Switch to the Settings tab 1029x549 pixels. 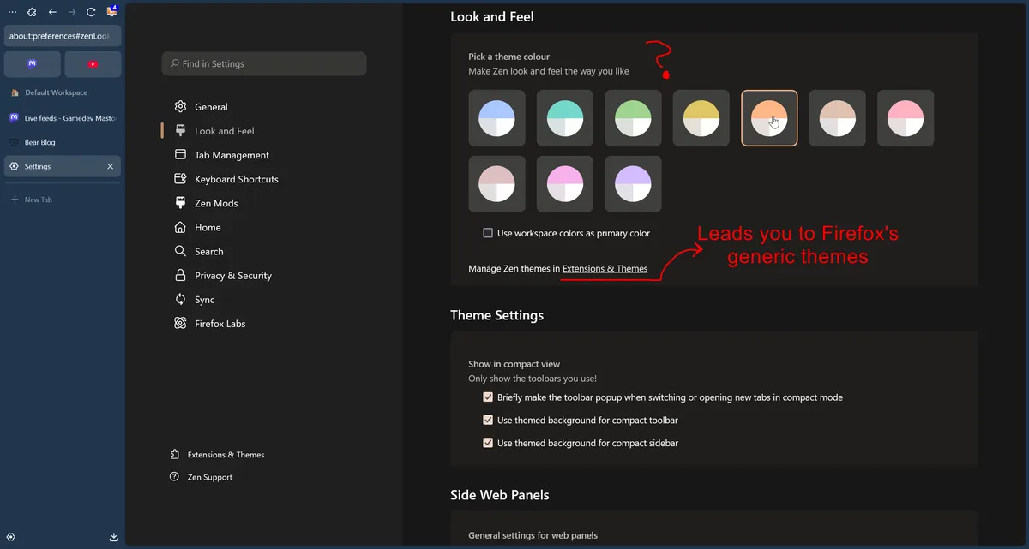pos(63,166)
